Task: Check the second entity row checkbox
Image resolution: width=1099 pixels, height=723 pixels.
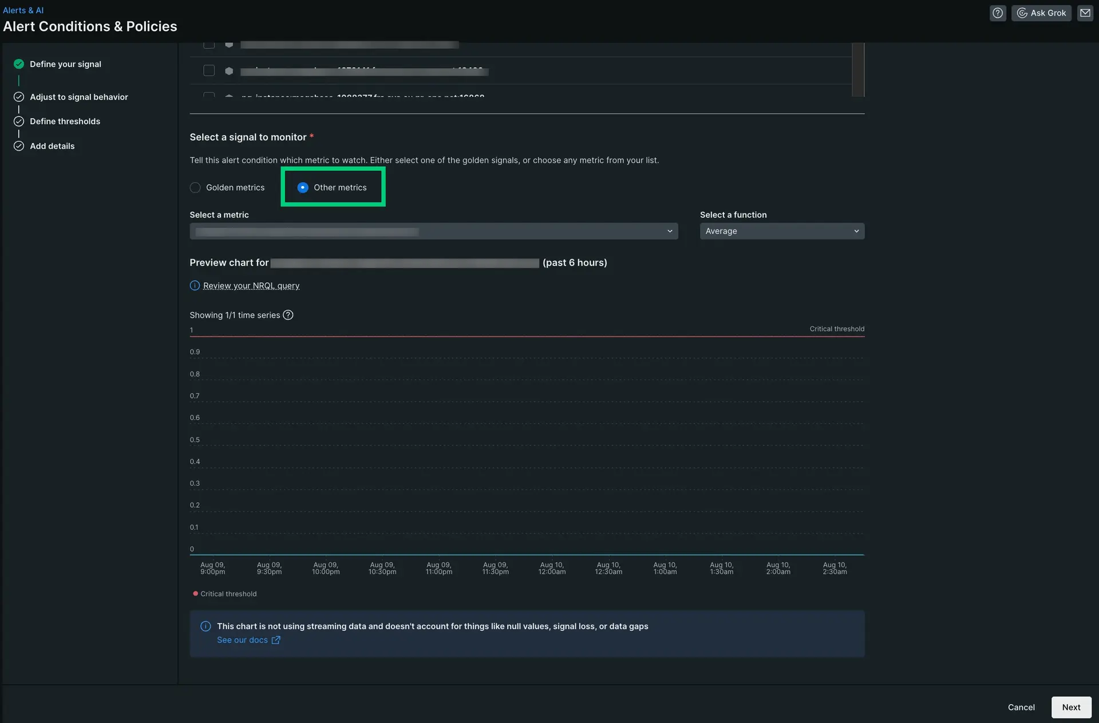Action: pyautogui.click(x=209, y=70)
